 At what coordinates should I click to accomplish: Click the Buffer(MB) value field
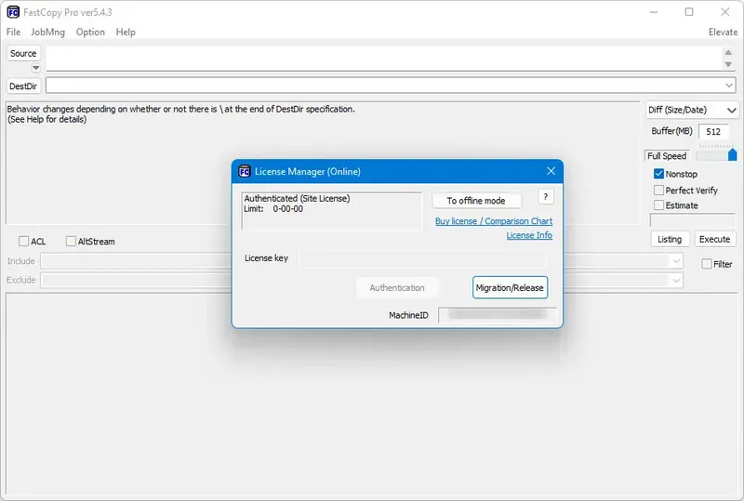pyautogui.click(x=713, y=132)
